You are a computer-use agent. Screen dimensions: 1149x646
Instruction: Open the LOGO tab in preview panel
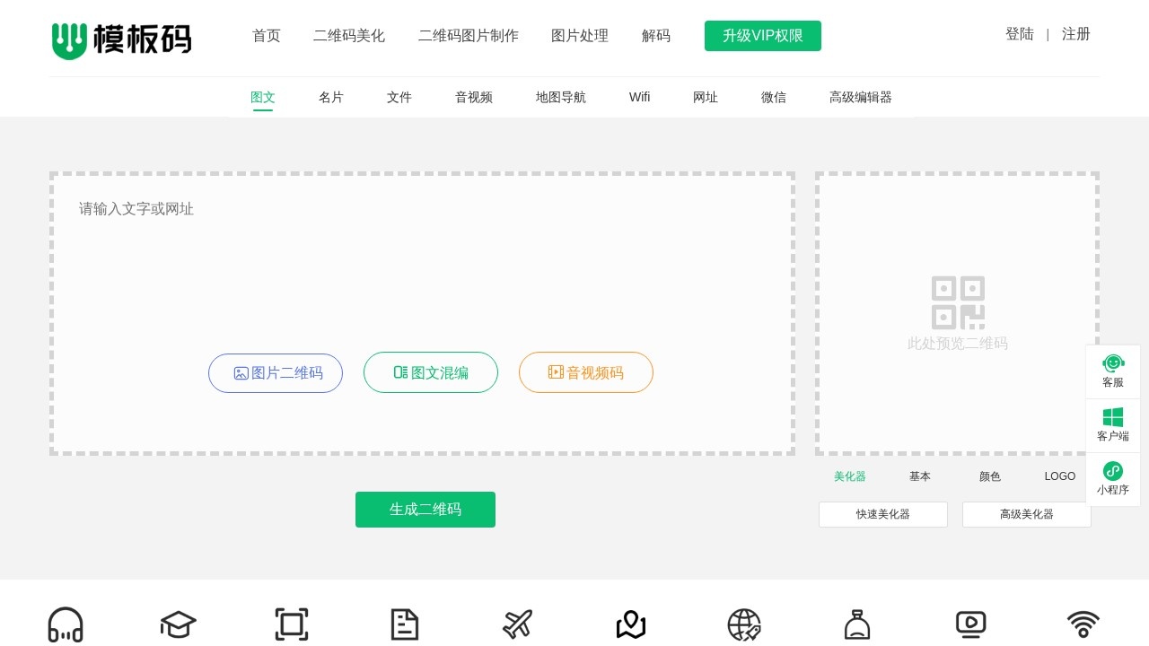pyautogui.click(x=1059, y=476)
